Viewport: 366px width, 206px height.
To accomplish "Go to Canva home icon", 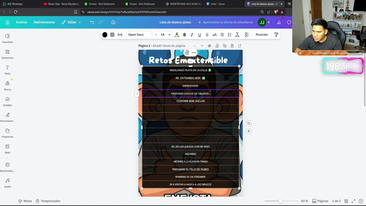I will click(7, 22).
